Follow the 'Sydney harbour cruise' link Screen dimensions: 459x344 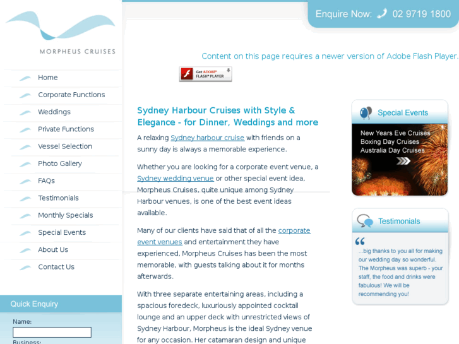pos(207,138)
